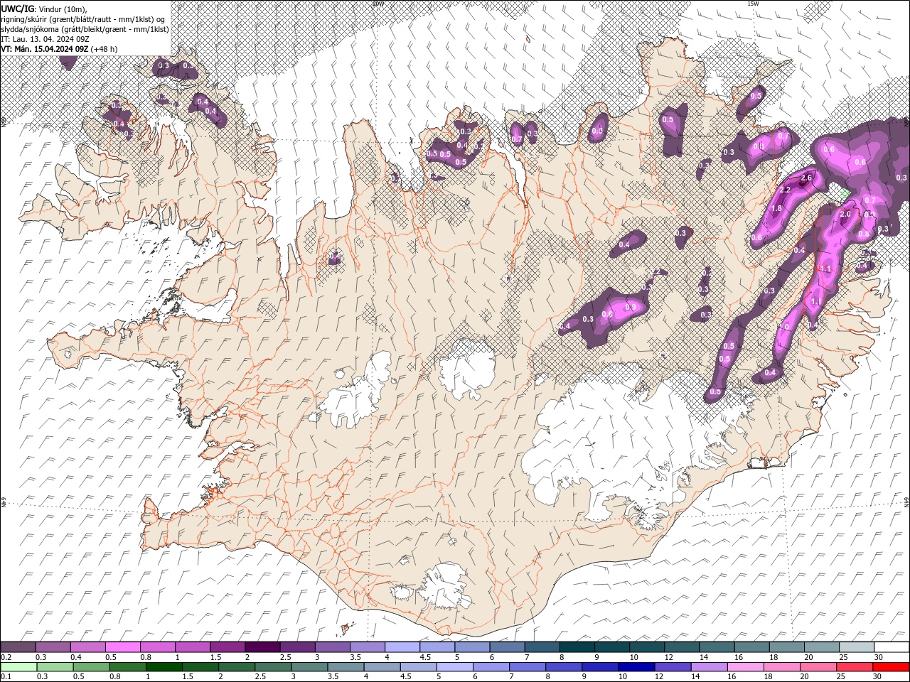Click the 1.8 snowfall value on the map

coord(776,209)
